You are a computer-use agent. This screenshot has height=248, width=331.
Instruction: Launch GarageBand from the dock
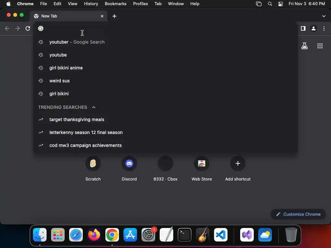pos(203,235)
